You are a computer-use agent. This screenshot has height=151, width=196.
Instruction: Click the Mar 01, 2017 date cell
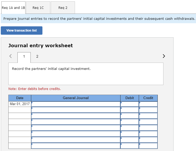[20, 104]
